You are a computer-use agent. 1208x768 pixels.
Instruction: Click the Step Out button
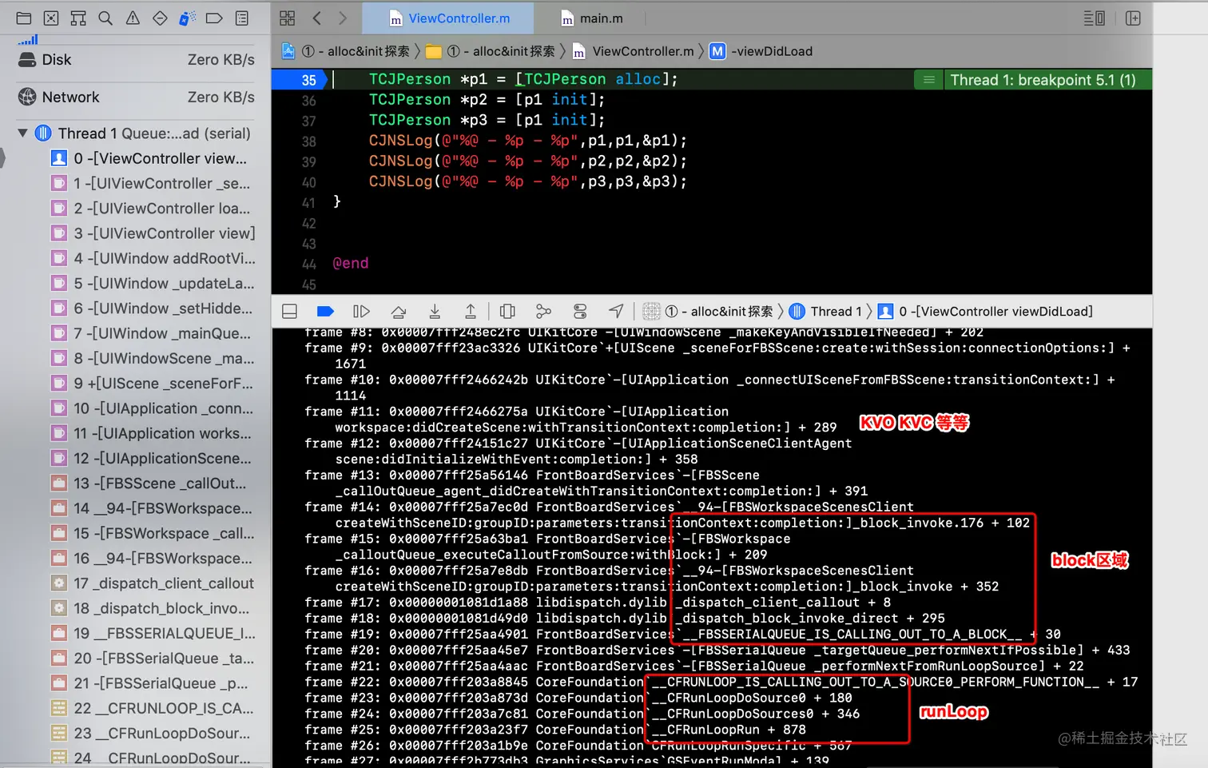[x=471, y=312]
